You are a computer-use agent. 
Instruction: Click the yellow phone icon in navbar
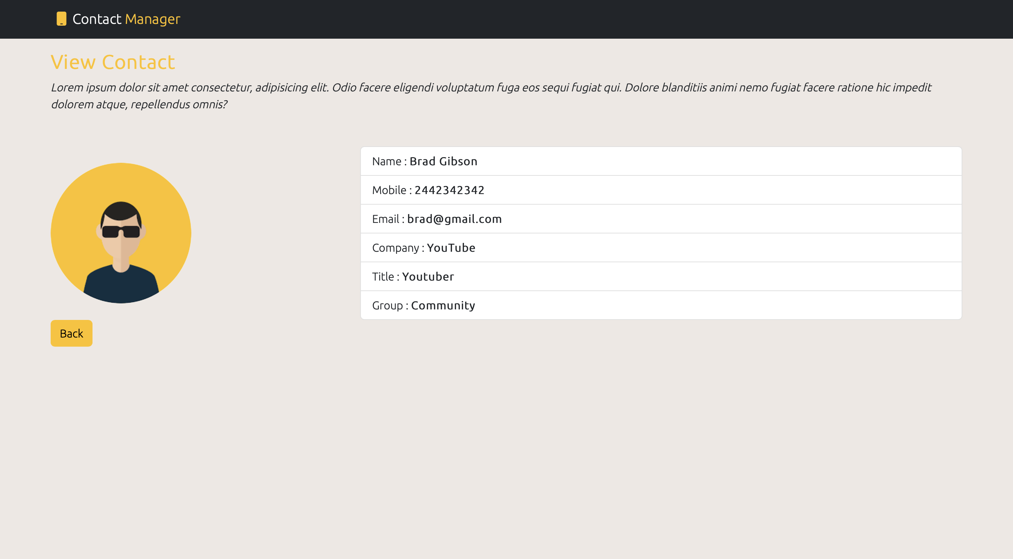[61, 19]
